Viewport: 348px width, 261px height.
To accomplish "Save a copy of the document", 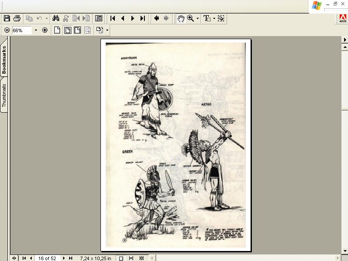I will point(7,18).
